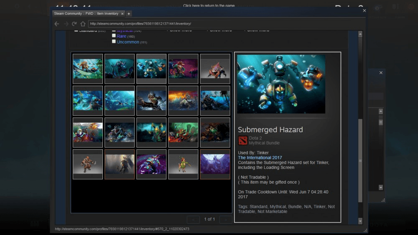Open The International 2017 link

pos(260,158)
